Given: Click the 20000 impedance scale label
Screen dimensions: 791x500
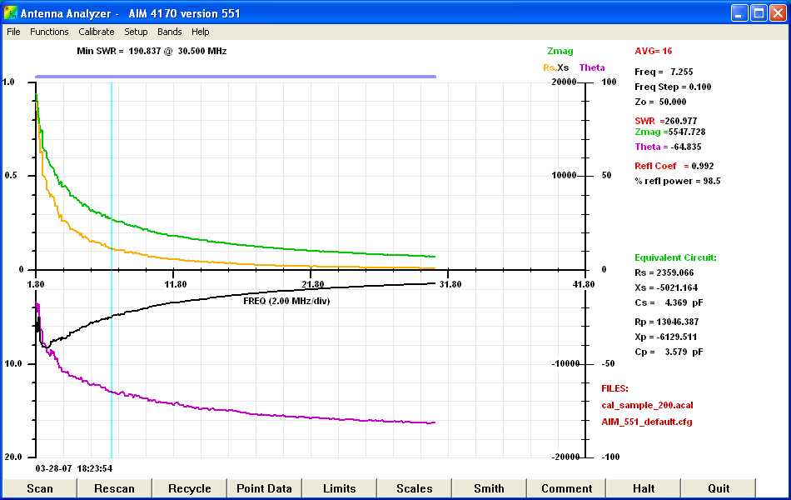Looking at the screenshot, I should (x=564, y=82).
